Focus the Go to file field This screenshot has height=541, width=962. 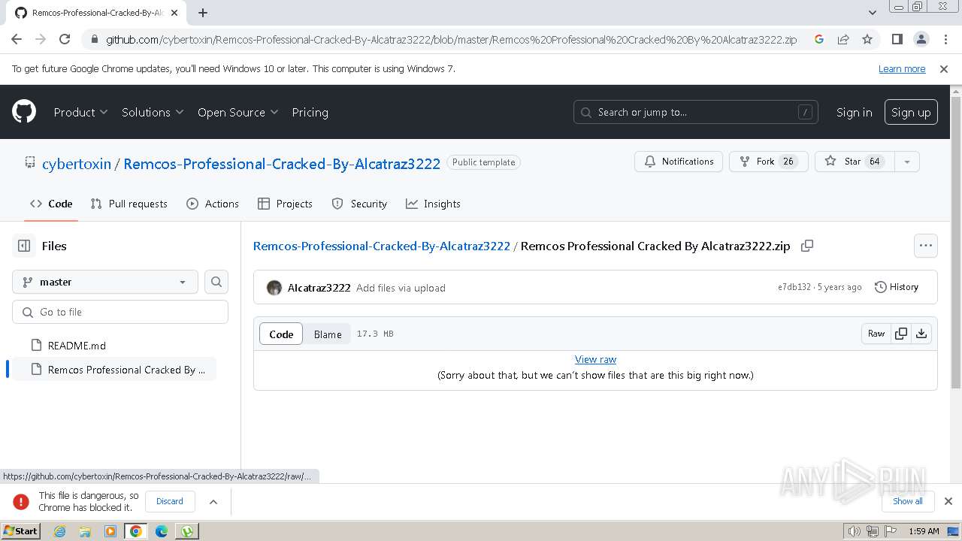(120, 312)
